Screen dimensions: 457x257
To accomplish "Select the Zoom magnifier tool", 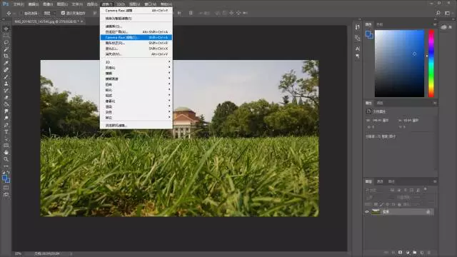I will click(x=6, y=159).
